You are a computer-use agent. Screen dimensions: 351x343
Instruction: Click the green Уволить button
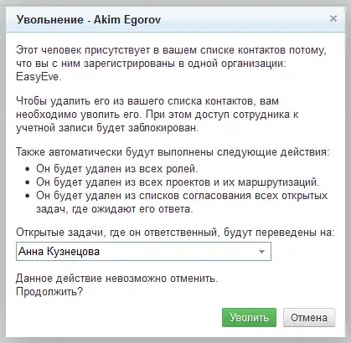click(249, 317)
